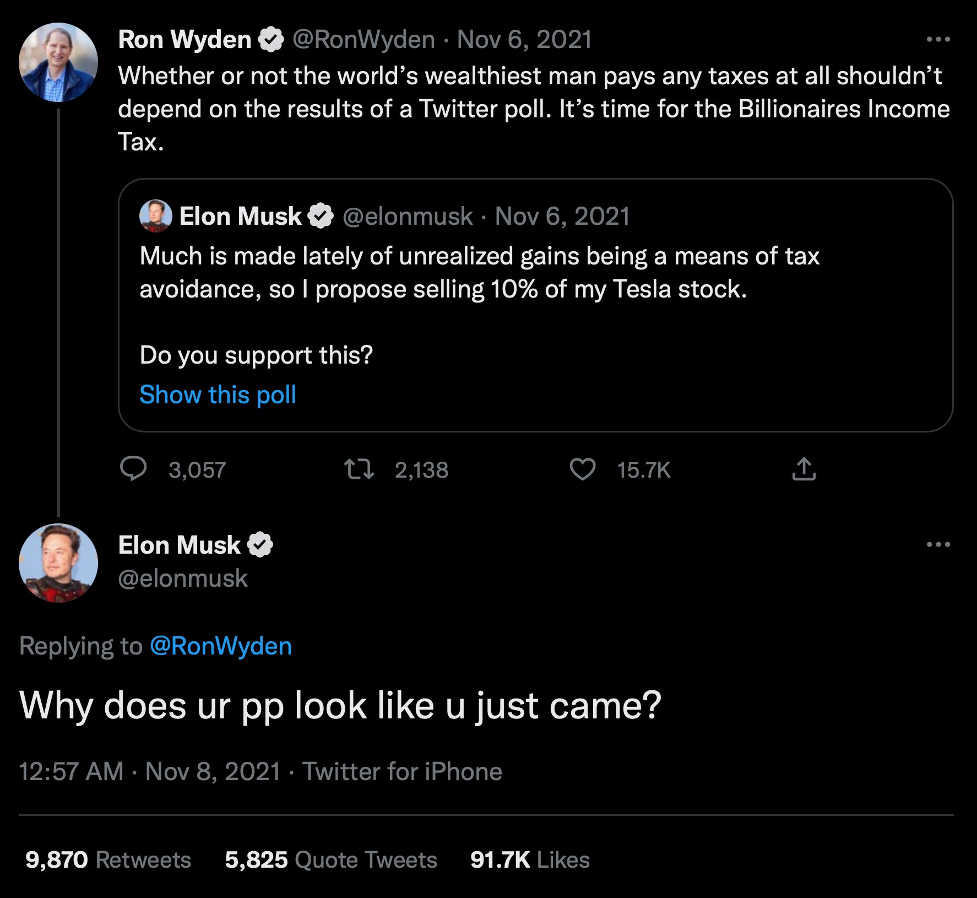Click the verified badge next to replying Elon Musk
Screen dimensions: 977x898
point(260,545)
